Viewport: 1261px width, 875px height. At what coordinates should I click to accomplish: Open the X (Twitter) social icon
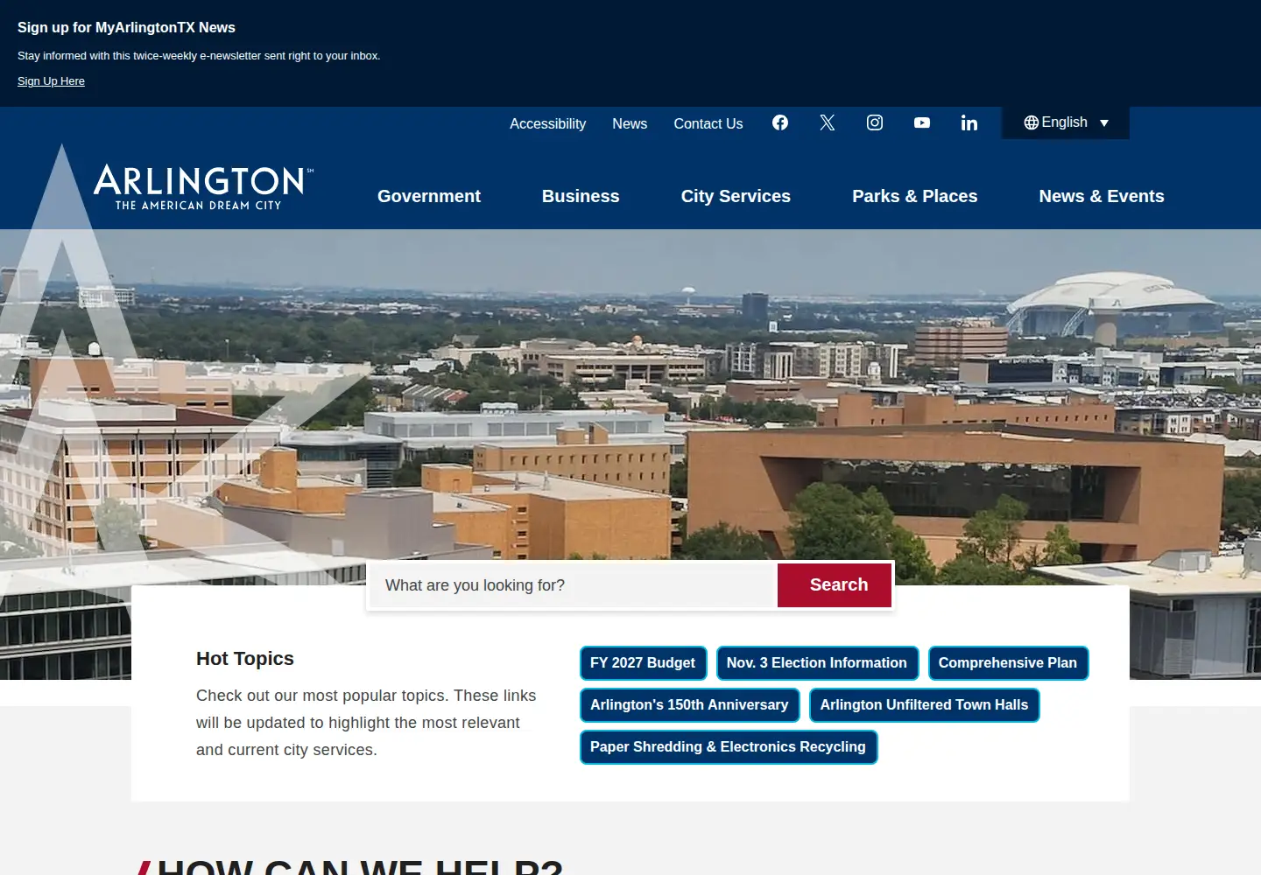pyautogui.click(x=828, y=122)
